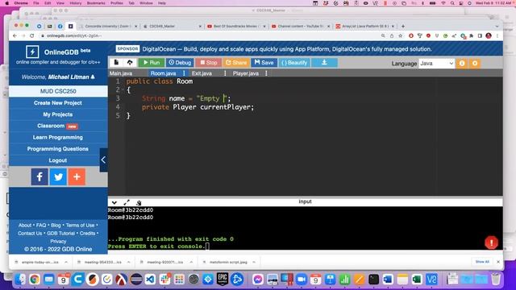Image resolution: width=516 pixels, height=290 pixels.
Task: Open Visual Studio Code from the Dock
Action: [x=150, y=280]
